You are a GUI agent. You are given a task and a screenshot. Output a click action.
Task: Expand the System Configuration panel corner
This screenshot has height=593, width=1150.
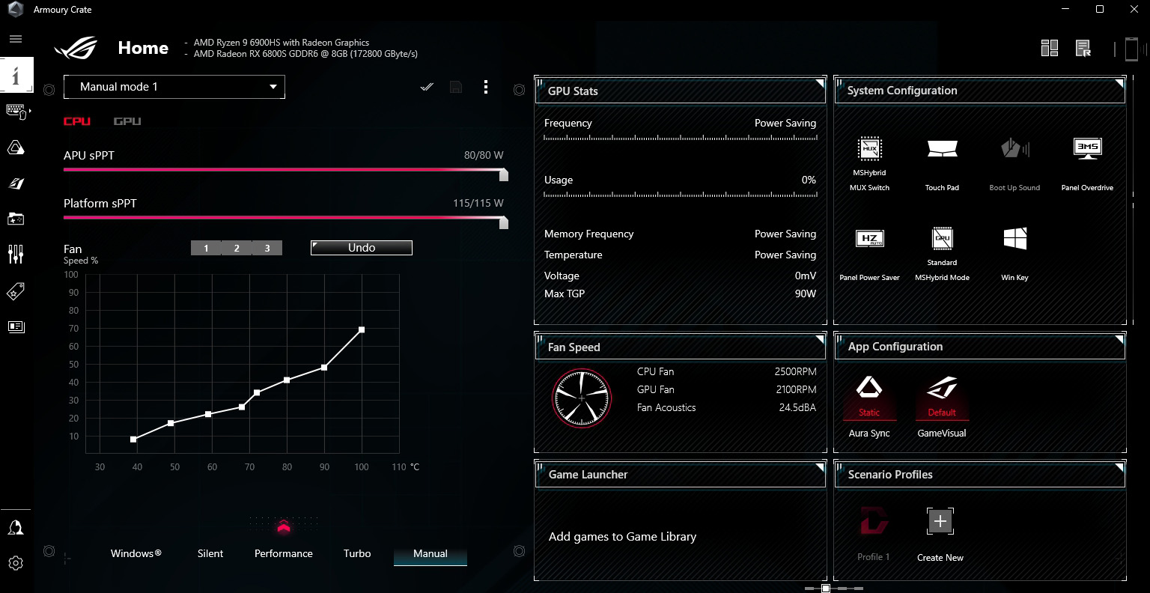click(x=1120, y=82)
